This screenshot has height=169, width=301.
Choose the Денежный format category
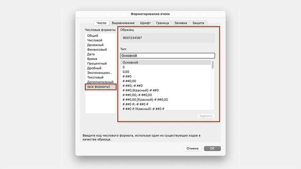point(101,45)
